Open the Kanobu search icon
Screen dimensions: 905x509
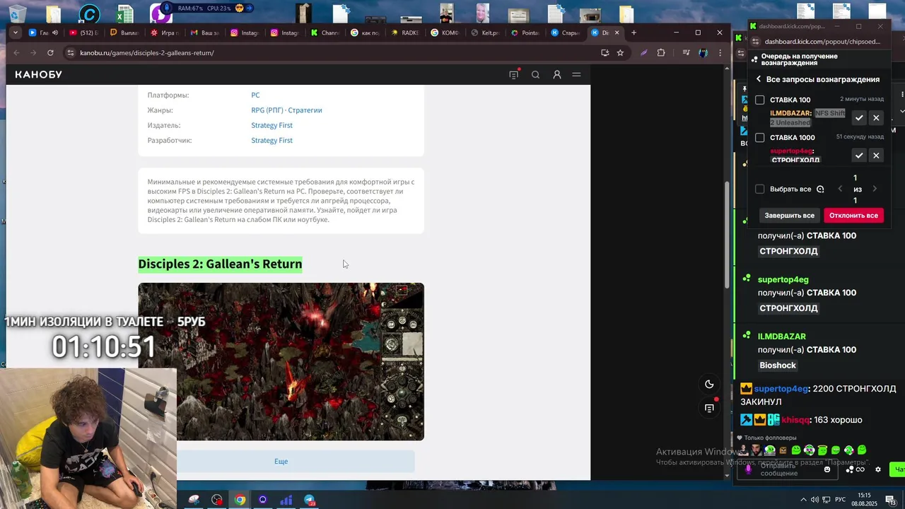(535, 74)
